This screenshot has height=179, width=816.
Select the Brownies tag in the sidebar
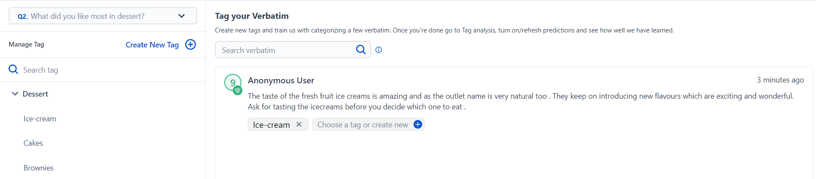[x=39, y=168]
